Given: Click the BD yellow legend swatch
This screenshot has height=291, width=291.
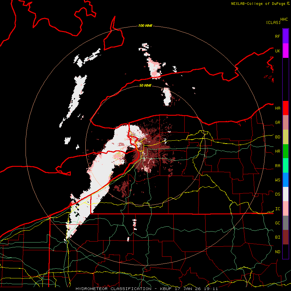Looking at the screenshot, I should click(286, 137).
